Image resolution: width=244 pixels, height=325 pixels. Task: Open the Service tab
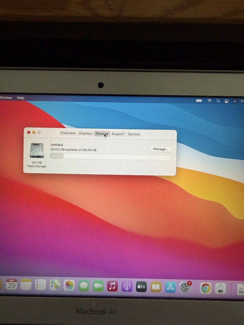click(134, 134)
